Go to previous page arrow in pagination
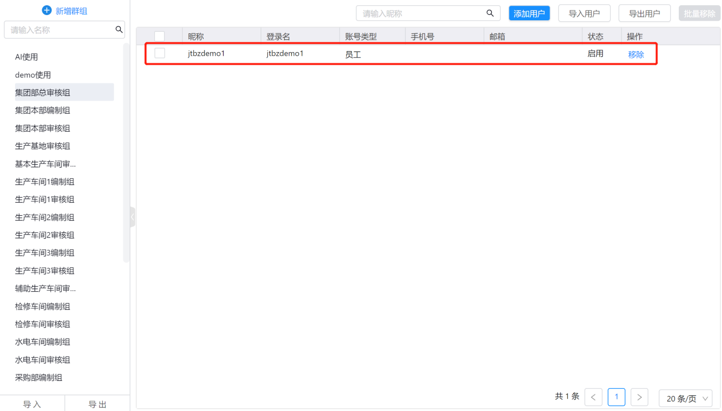The height and width of the screenshot is (411, 722). pyautogui.click(x=593, y=397)
